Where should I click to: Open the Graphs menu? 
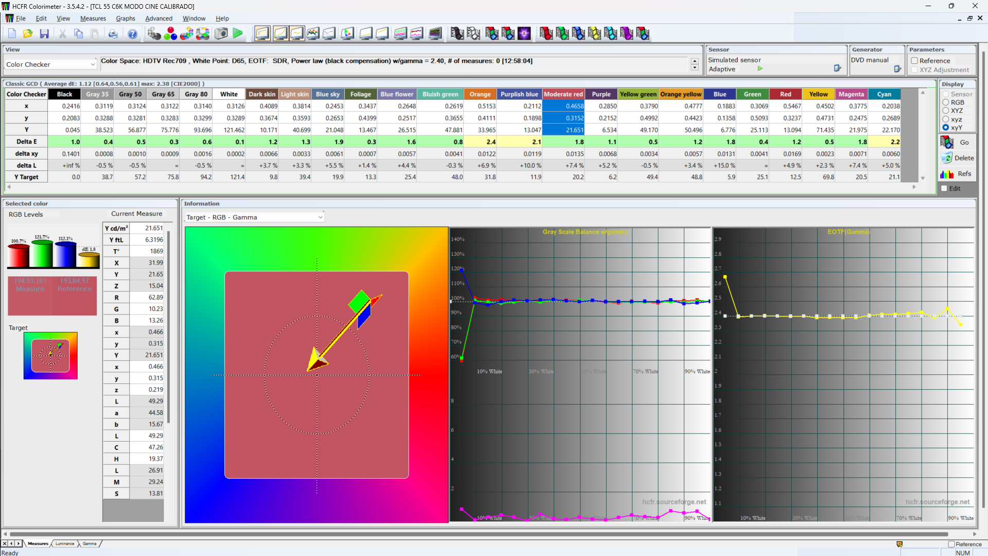(x=126, y=19)
